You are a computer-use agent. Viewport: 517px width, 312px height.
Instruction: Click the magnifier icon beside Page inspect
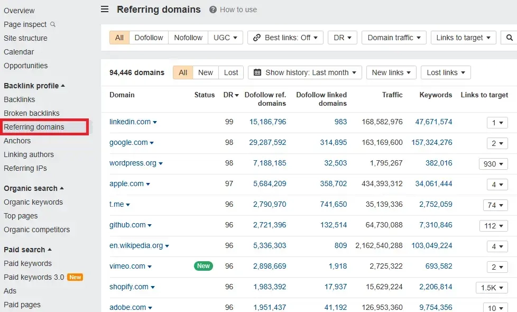pos(53,24)
